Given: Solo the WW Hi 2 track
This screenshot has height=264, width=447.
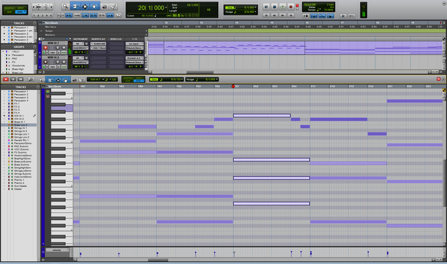Looking at the screenshot, I should click(58, 62).
